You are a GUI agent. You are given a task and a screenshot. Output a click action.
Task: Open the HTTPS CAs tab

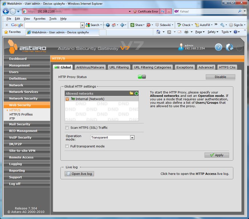227,67
